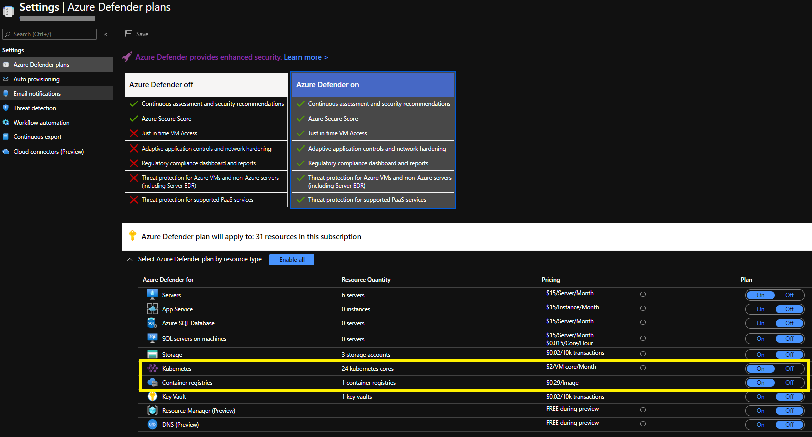Turn On the Key Vault plan
Viewport: 812px width, 437px height.
pos(760,397)
